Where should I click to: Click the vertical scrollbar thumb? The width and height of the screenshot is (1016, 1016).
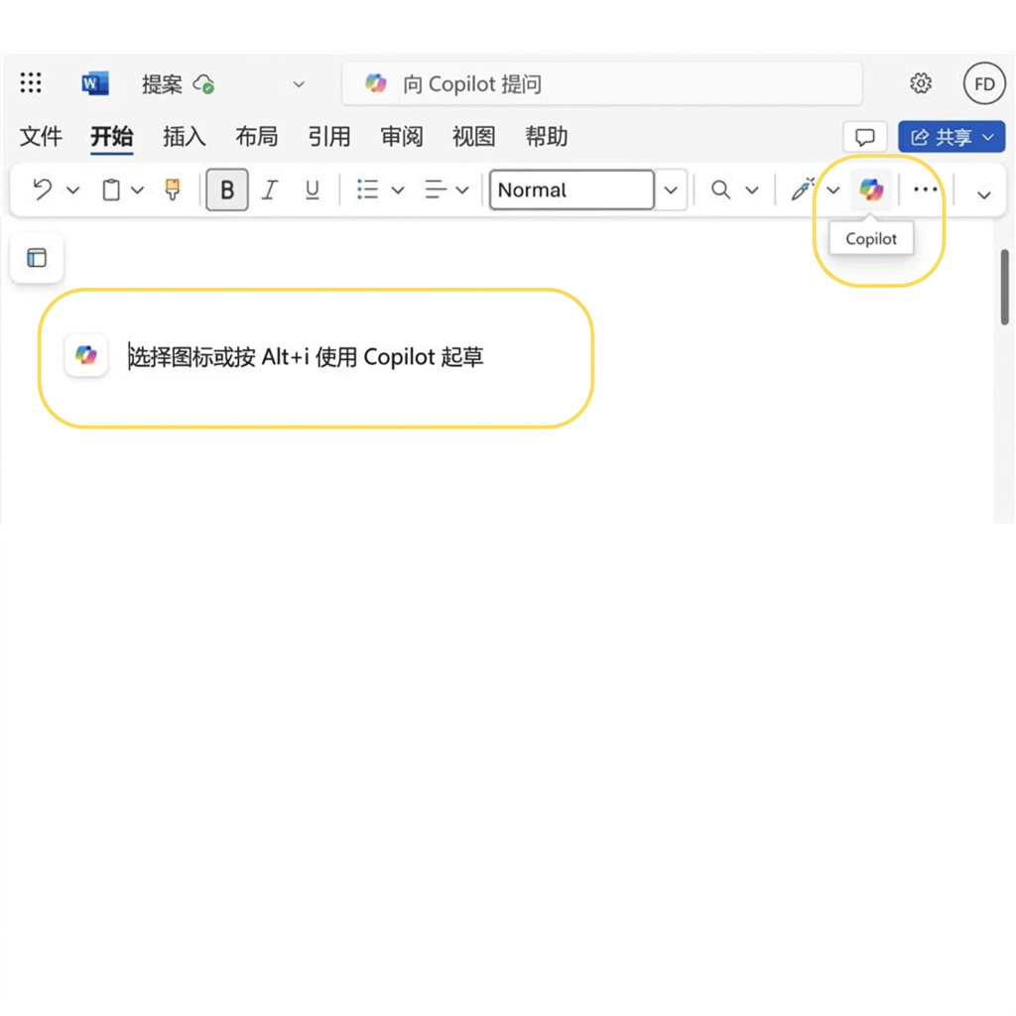coord(1004,287)
